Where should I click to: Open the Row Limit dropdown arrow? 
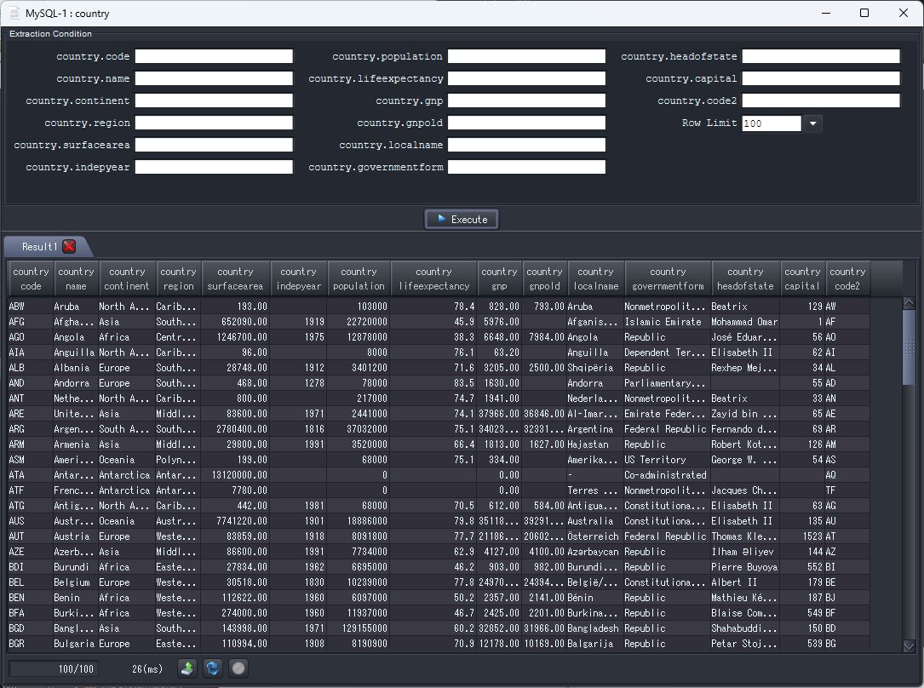pos(812,123)
